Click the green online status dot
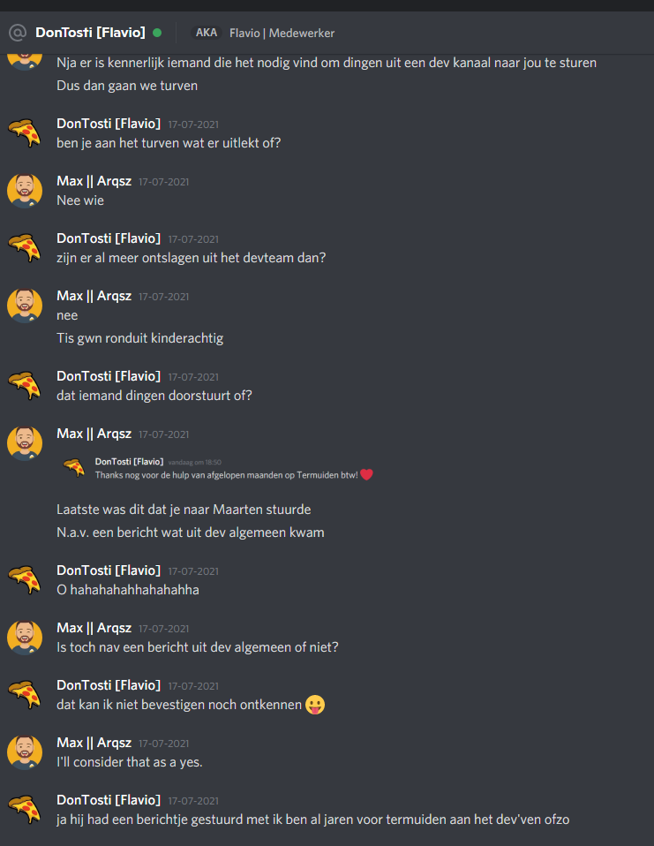The image size is (654, 846). click(157, 33)
